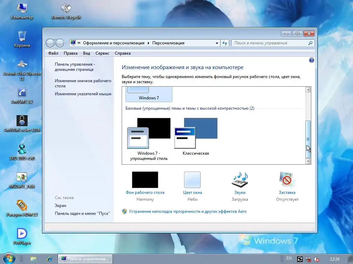Click the Звуки music notes icon
353x264 pixels.
point(240,179)
